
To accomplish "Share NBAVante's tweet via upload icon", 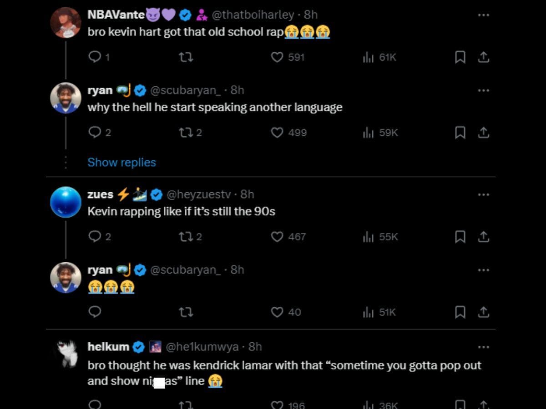I will [x=483, y=57].
